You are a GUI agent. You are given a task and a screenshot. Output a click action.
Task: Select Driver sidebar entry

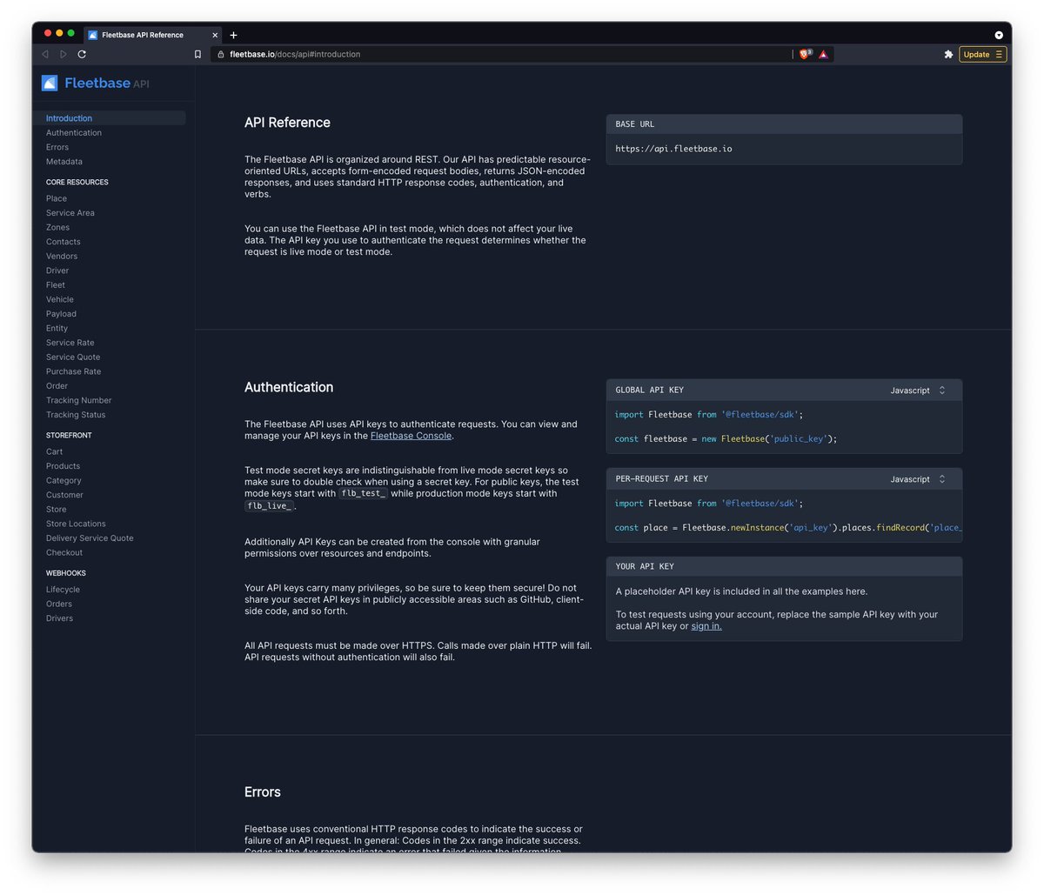pos(57,271)
